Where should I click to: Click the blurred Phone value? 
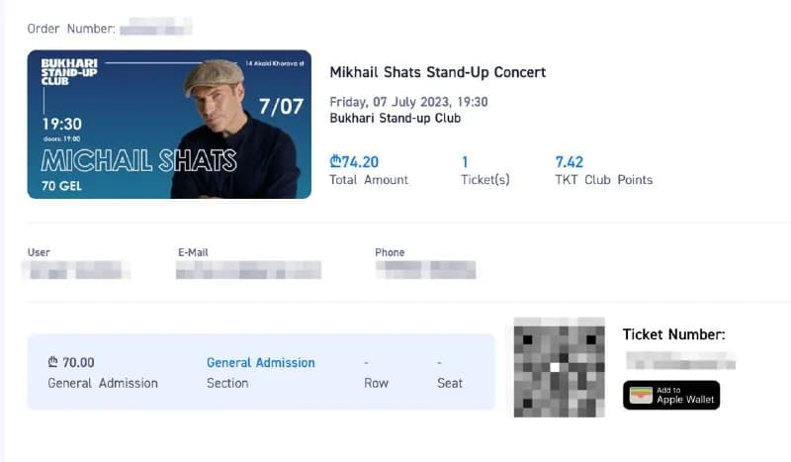coord(425,270)
